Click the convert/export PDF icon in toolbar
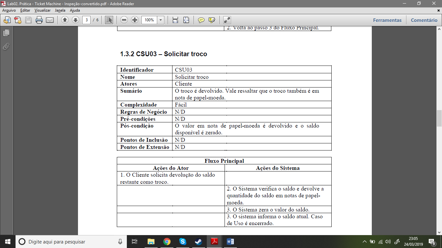This screenshot has width=442, height=248. tap(7, 20)
